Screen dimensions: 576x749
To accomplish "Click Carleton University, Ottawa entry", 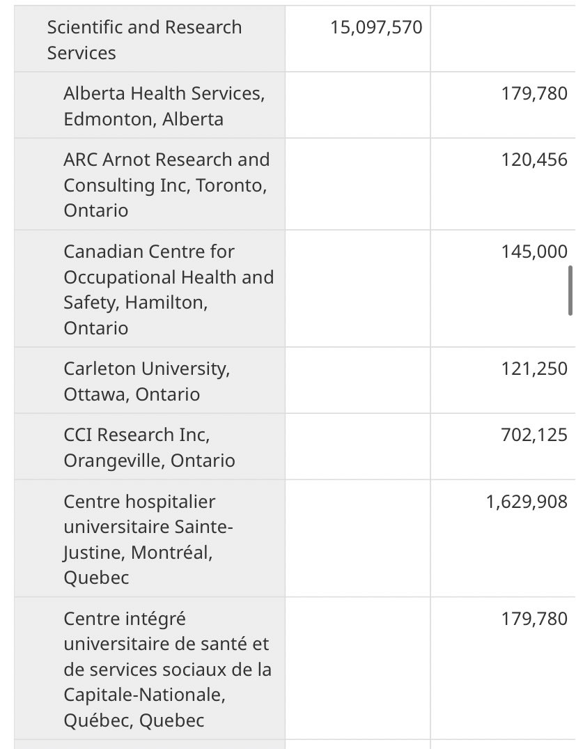I will point(147,381).
